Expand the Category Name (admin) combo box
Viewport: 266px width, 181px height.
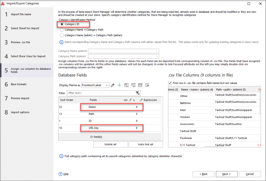(123, 51)
